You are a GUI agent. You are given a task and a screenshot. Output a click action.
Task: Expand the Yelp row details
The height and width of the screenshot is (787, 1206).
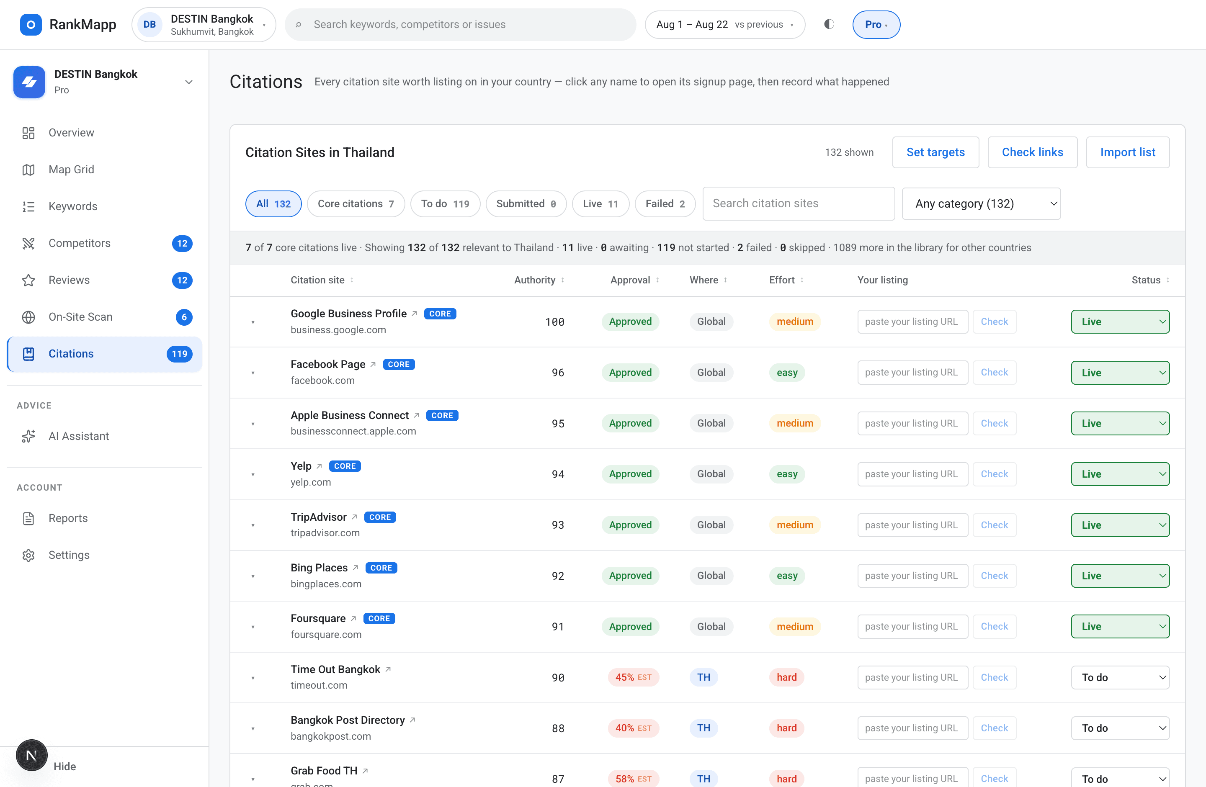(253, 475)
